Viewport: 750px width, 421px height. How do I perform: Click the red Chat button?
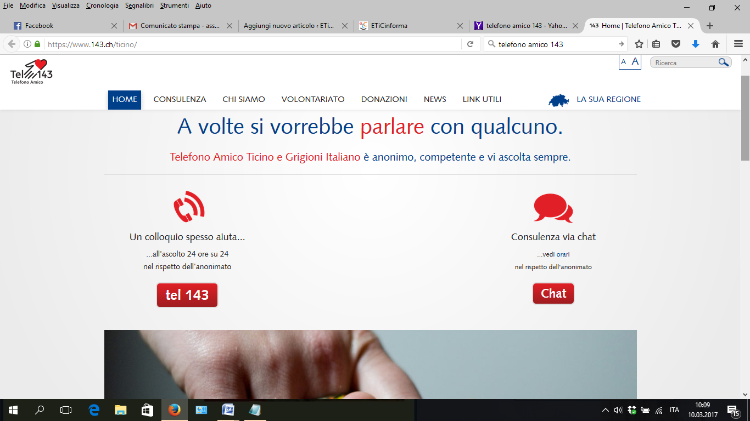[553, 294]
